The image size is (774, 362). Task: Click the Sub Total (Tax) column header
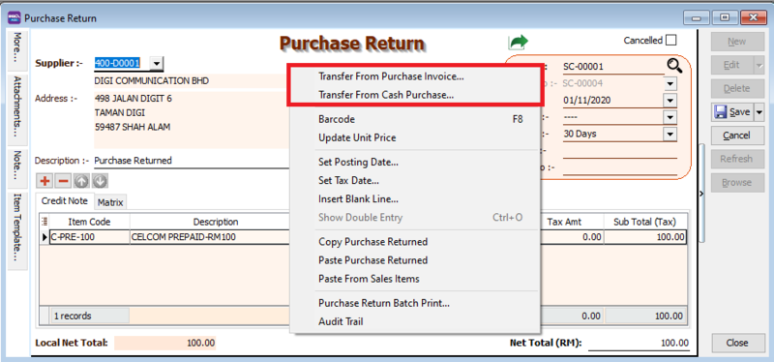tap(644, 222)
